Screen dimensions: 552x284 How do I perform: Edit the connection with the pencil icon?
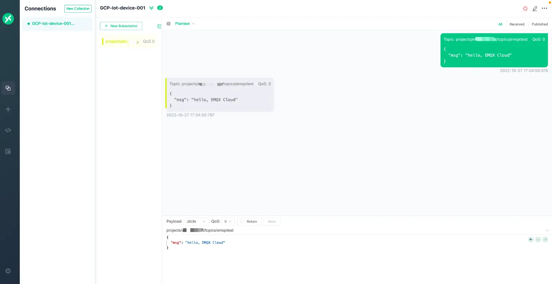[x=535, y=8]
